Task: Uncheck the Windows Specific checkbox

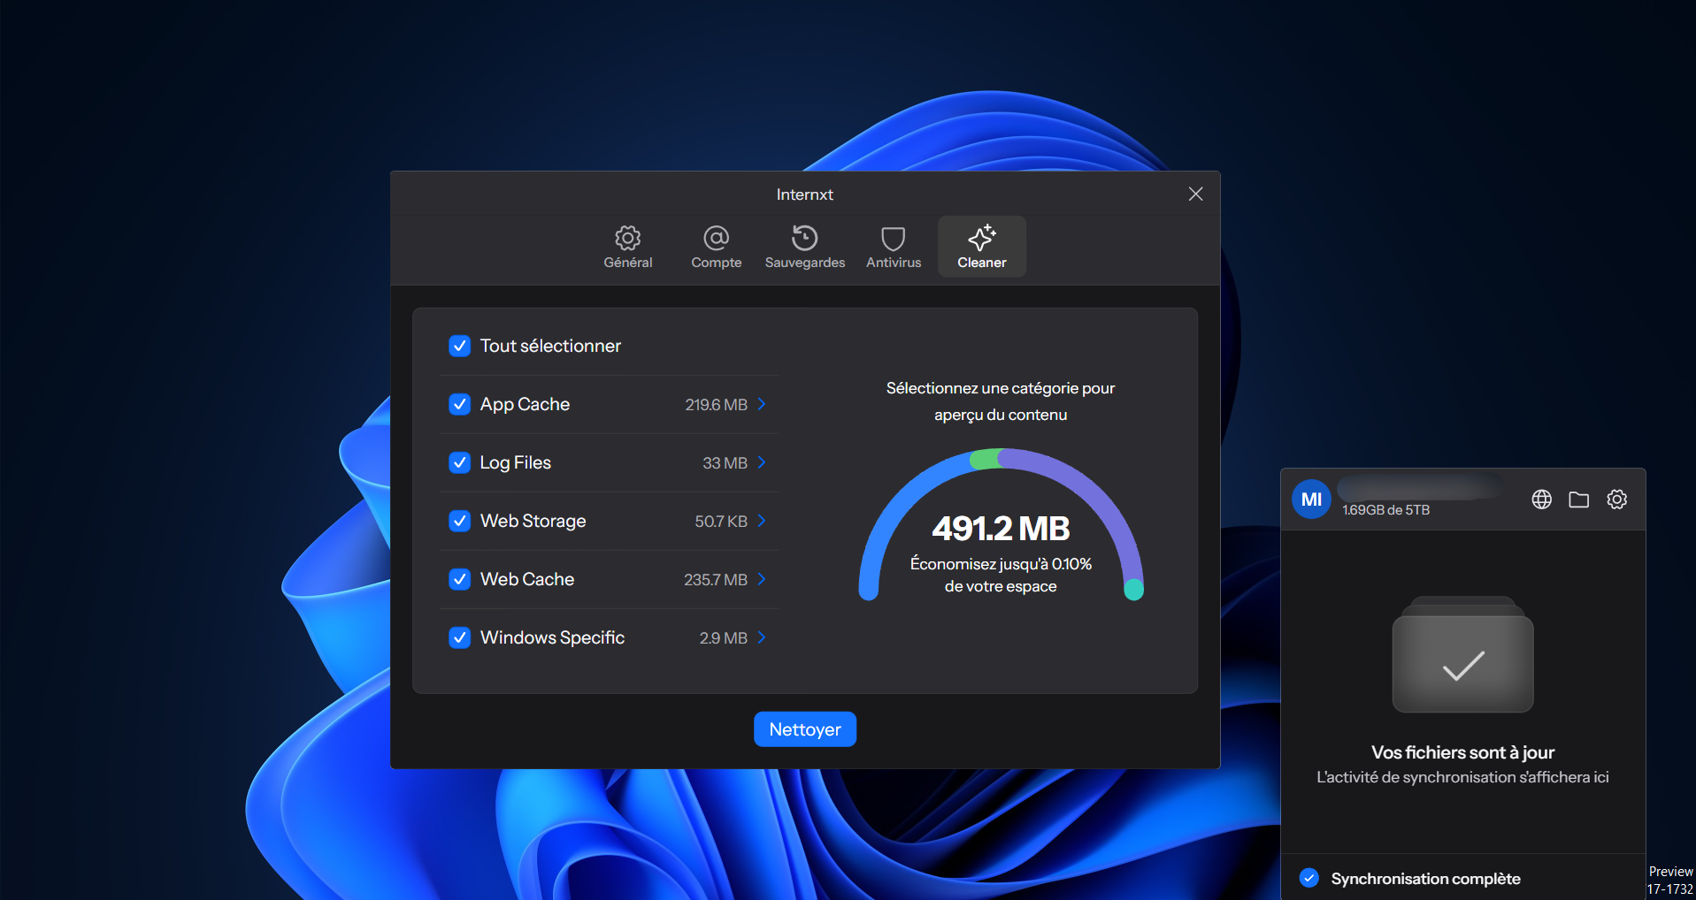Action: [459, 637]
